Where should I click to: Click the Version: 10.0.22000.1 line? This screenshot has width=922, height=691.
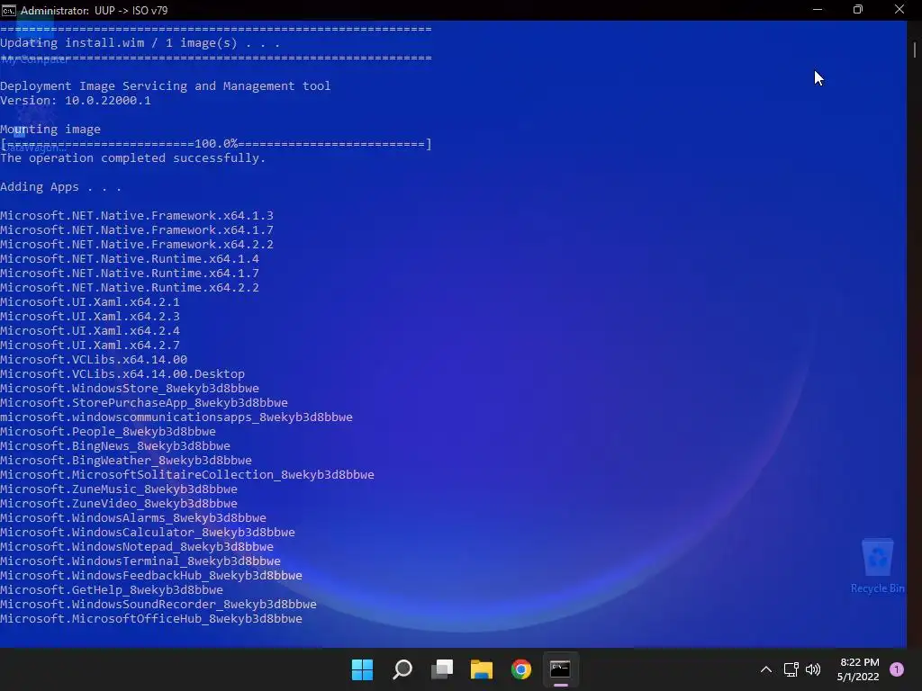coord(76,101)
